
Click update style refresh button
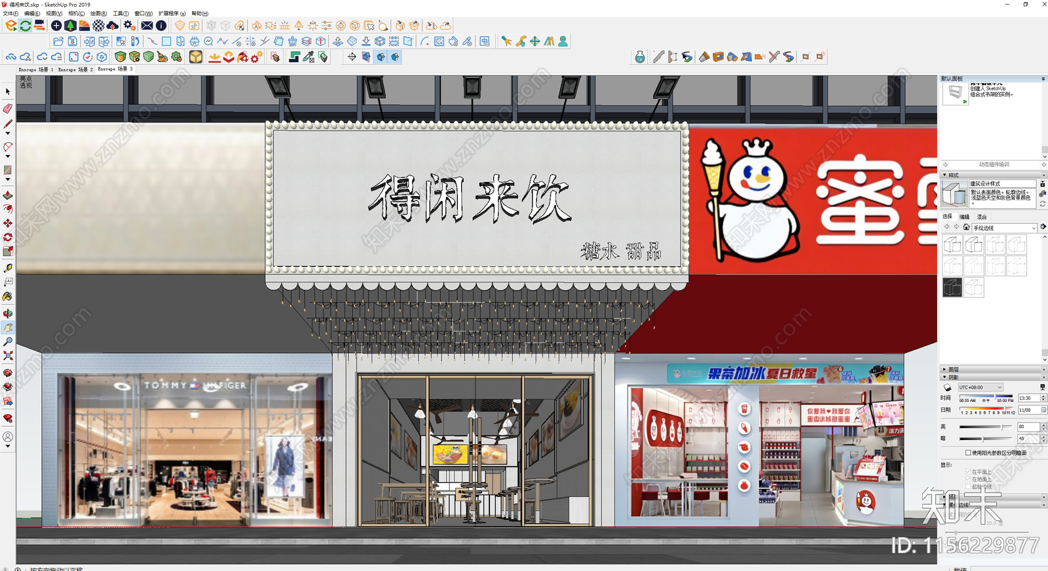pos(1043,204)
